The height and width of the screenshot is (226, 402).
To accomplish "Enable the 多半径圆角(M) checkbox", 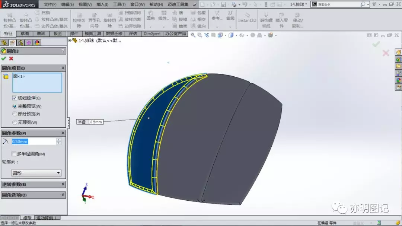I will coord(14,154).
